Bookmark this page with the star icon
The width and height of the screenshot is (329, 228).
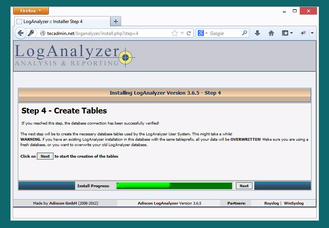pyautogui.click(x=174, y=33)
